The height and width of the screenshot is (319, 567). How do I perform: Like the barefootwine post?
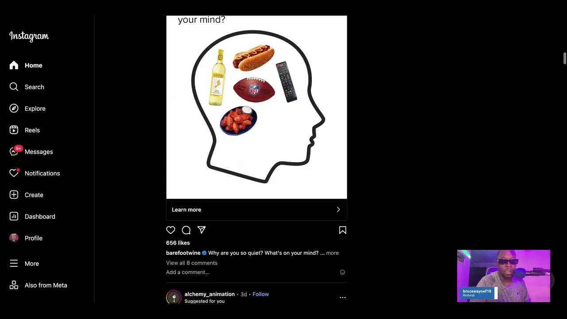pyautogui.click(x=171, y=230)
